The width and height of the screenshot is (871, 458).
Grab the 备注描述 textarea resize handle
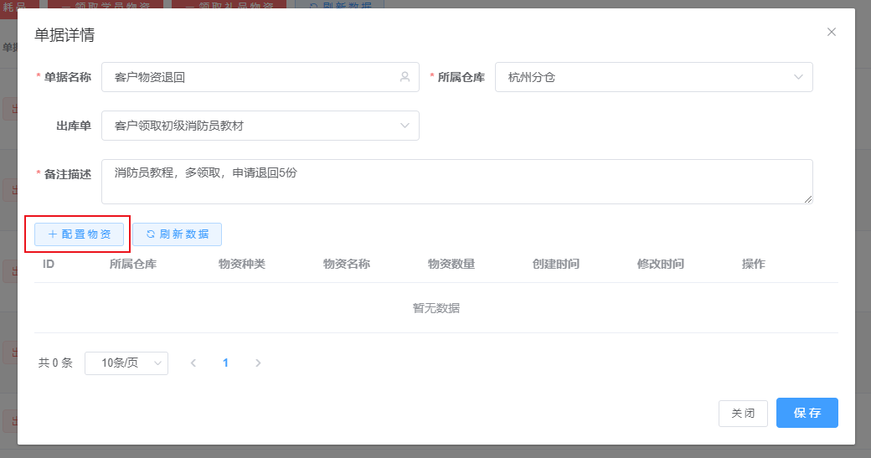(x=808, y=199)
